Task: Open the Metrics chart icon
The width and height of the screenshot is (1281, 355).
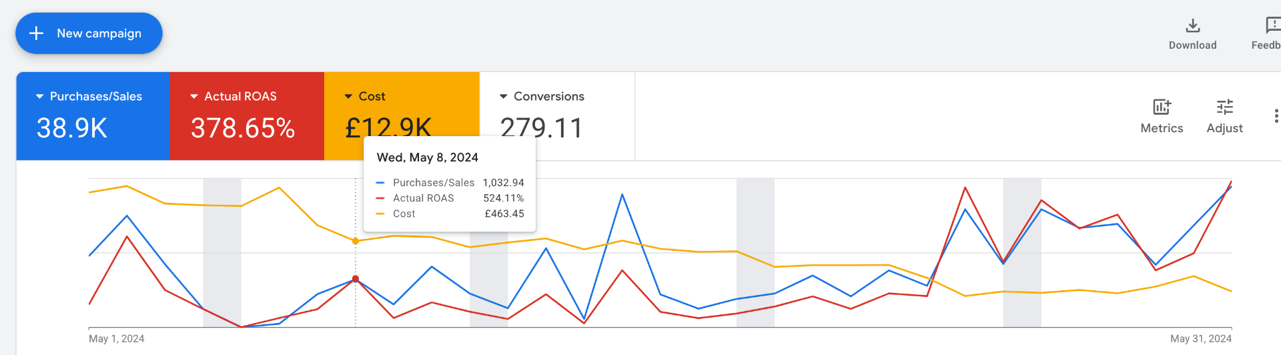Action: click(1162, 107)
